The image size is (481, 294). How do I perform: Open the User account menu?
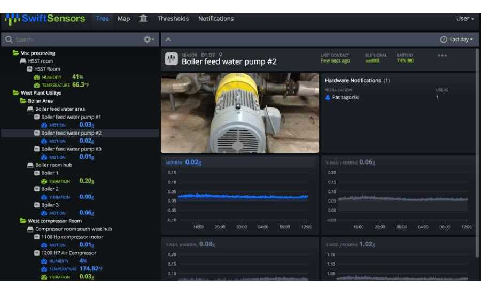(464, 19)
